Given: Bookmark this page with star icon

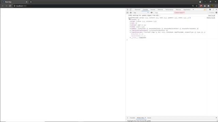Looking at the screenshot, I should pyautogui.click(x=197, y=6).
